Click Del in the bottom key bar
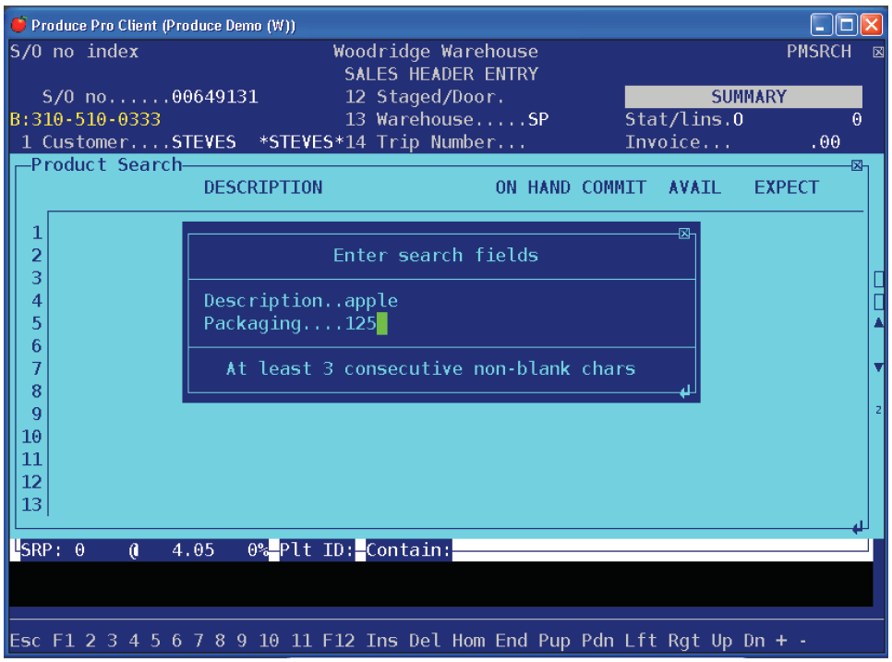 pyautogui.click(x=425, y=641)
